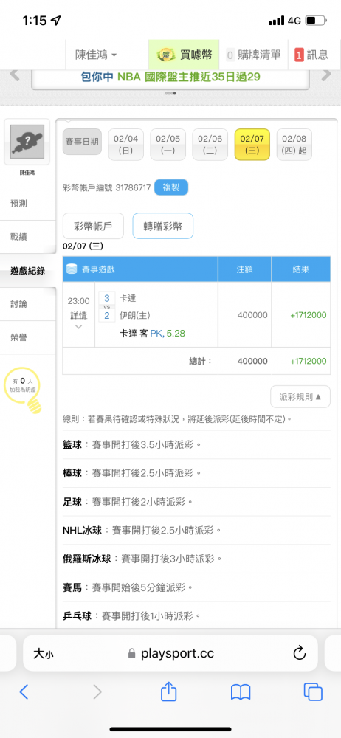Open Safari share sheet icon
The width and height of the screenshot is (341, 738).
coord(168,691)
